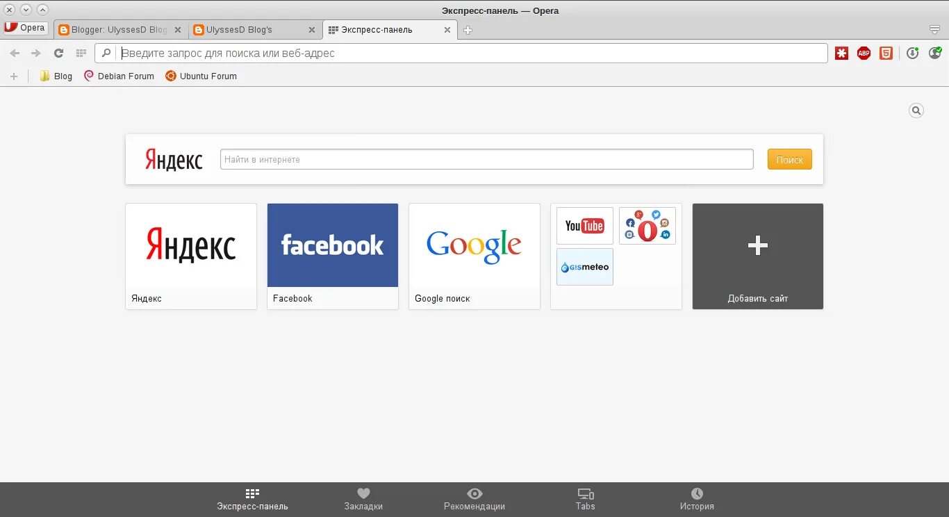Image resolution: width=949 pixels, height=517 pixels.
Task: Open the Facebook speed dial tile
Action: (333, 256)
